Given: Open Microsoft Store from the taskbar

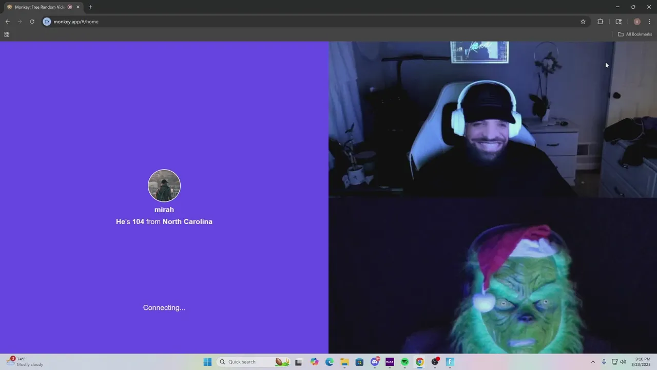Looking at the screenshot, I should pyautogui.click(x=359, y=362).
